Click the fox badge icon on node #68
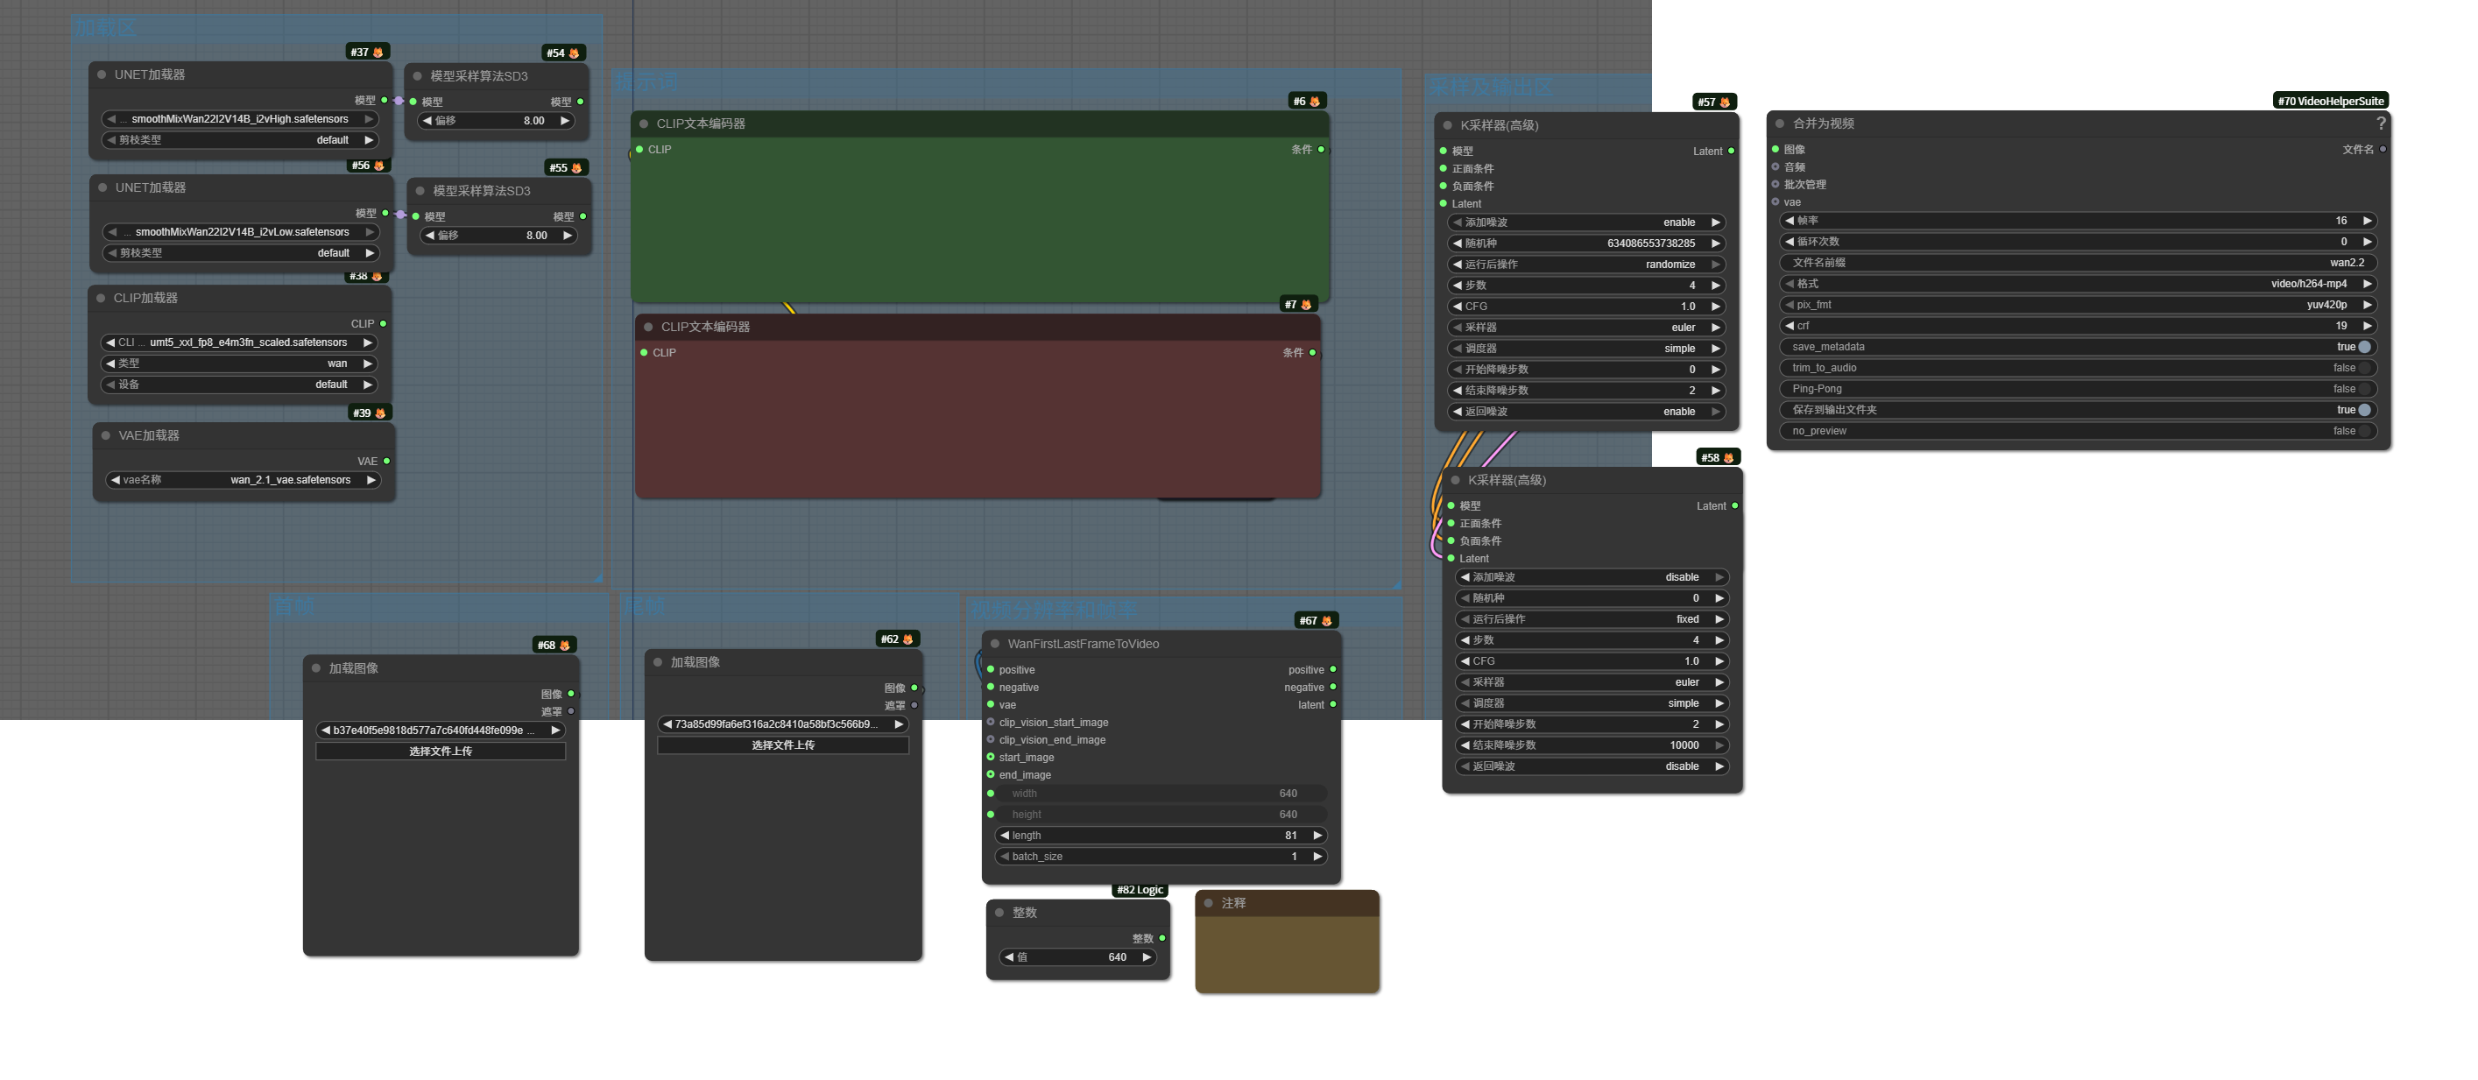This screenshot has width=2478, height=1080. click(x=565, y=646)
